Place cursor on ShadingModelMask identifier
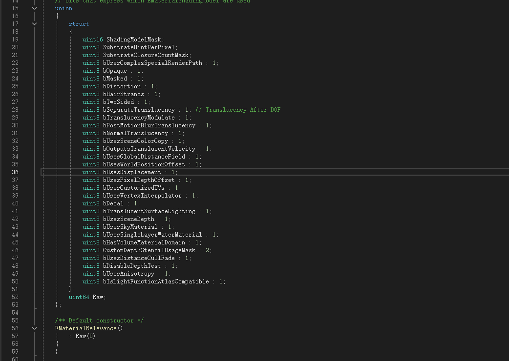This screenshot has height=361, width=509. point(135,40)
